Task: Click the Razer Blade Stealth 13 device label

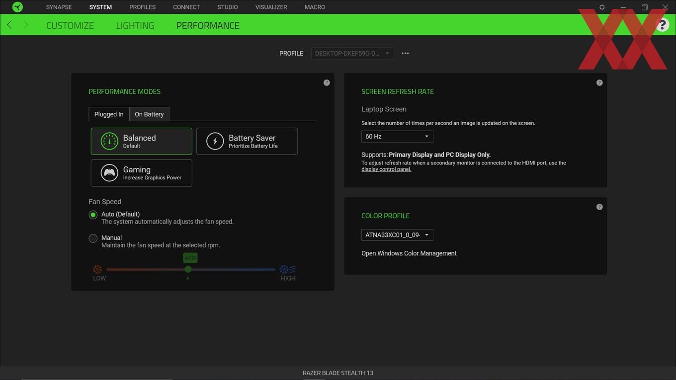Action: [338, 373]
